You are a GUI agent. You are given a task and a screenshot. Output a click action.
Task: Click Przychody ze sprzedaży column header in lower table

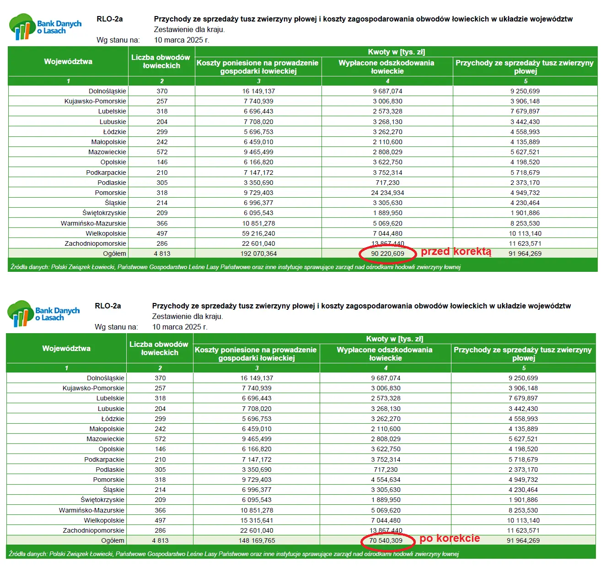[523, 354]
